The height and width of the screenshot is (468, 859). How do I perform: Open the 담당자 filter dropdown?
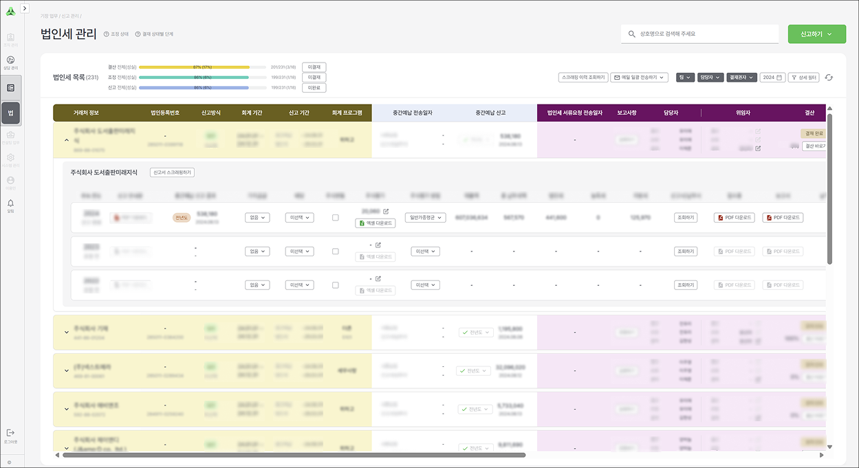click(710, 78)
